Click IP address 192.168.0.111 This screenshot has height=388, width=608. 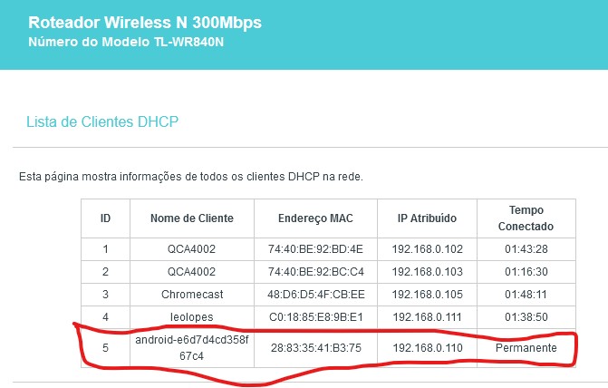click(428, 317)
